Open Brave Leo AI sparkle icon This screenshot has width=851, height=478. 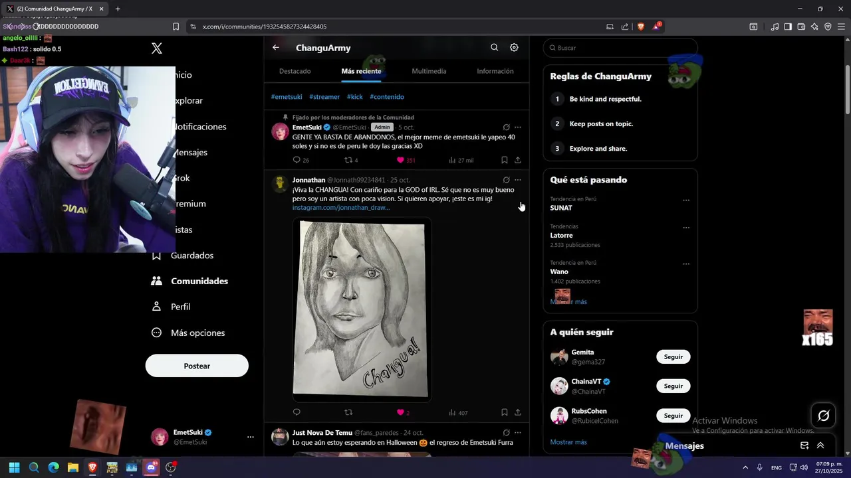814,27
